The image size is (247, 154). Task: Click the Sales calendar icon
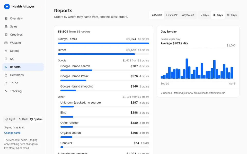(6, 26)
